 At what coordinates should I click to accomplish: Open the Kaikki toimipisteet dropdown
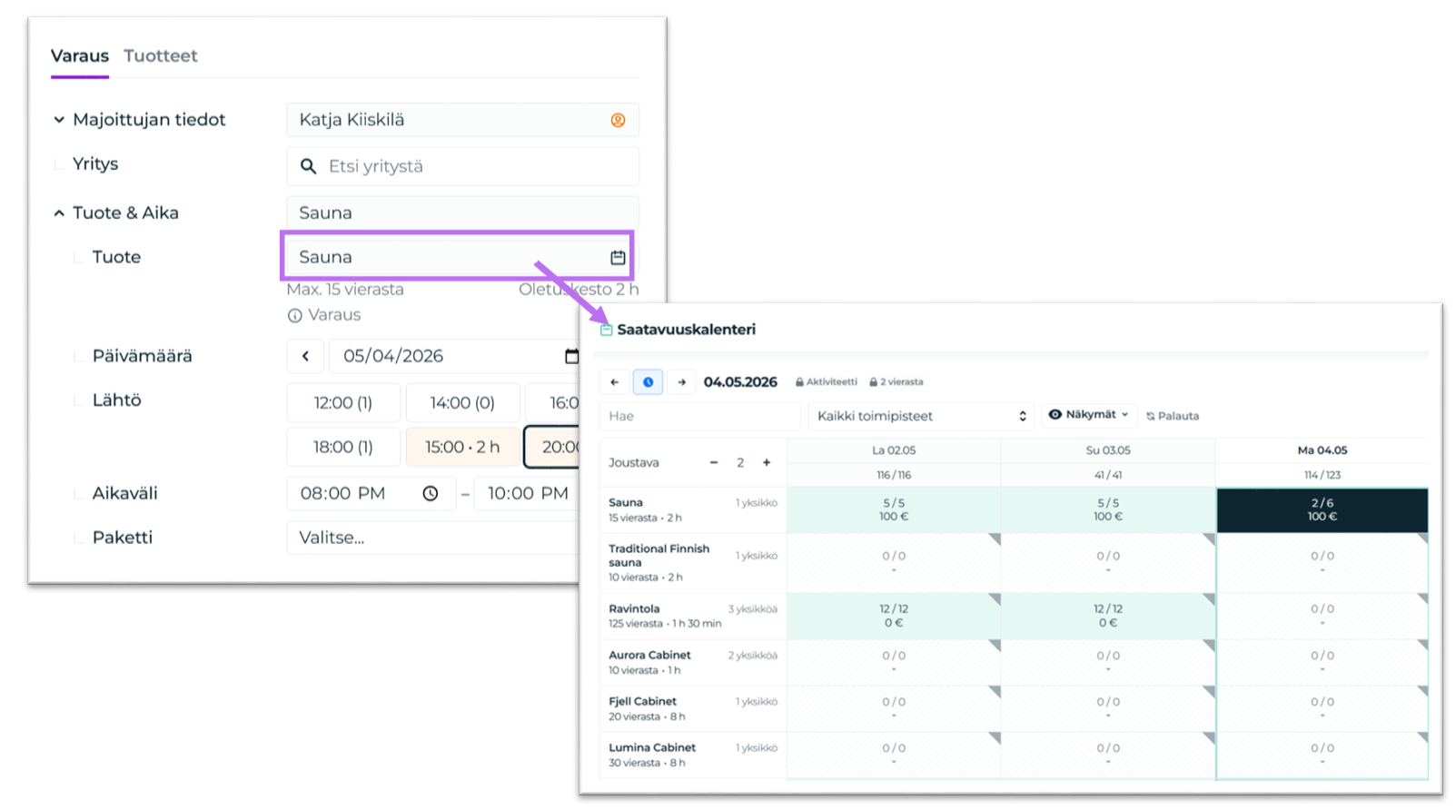click(921, 416)
